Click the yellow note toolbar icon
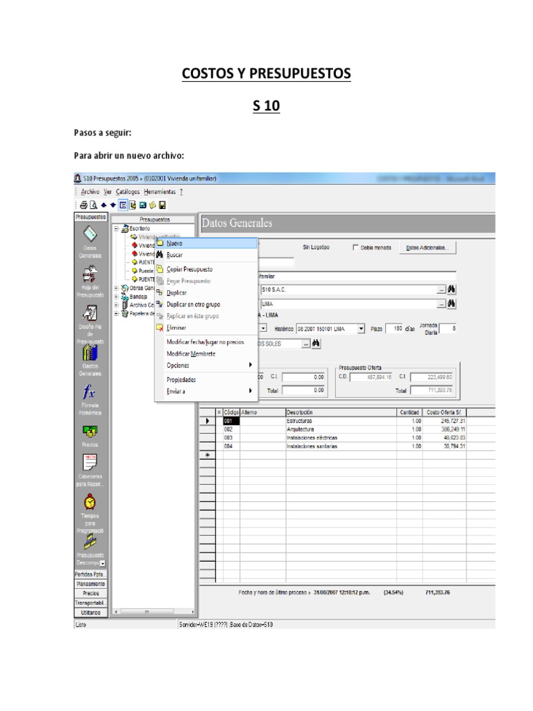 153,205
